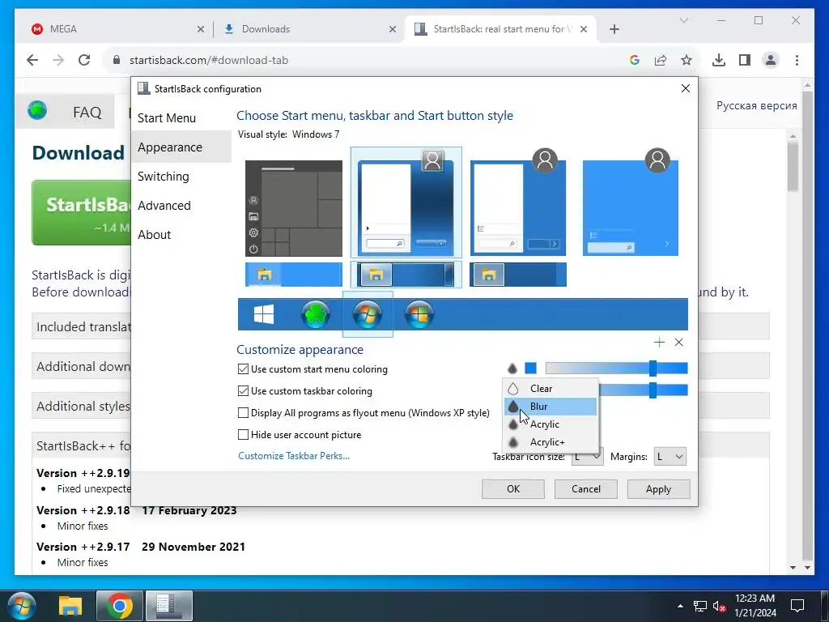Reload the startisback.com page
829x622 pixels.
(x=84, y=60)
